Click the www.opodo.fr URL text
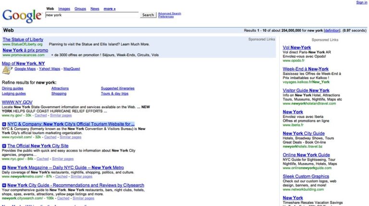The height and width of the screenshot is (206, 369). tap(294, 61)
